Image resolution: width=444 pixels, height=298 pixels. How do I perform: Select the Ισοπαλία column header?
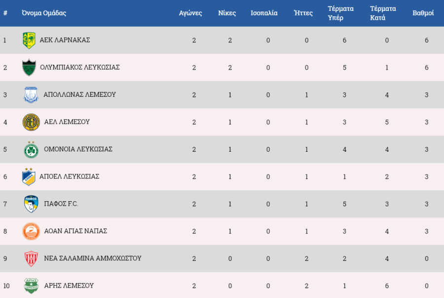[264, 13]
